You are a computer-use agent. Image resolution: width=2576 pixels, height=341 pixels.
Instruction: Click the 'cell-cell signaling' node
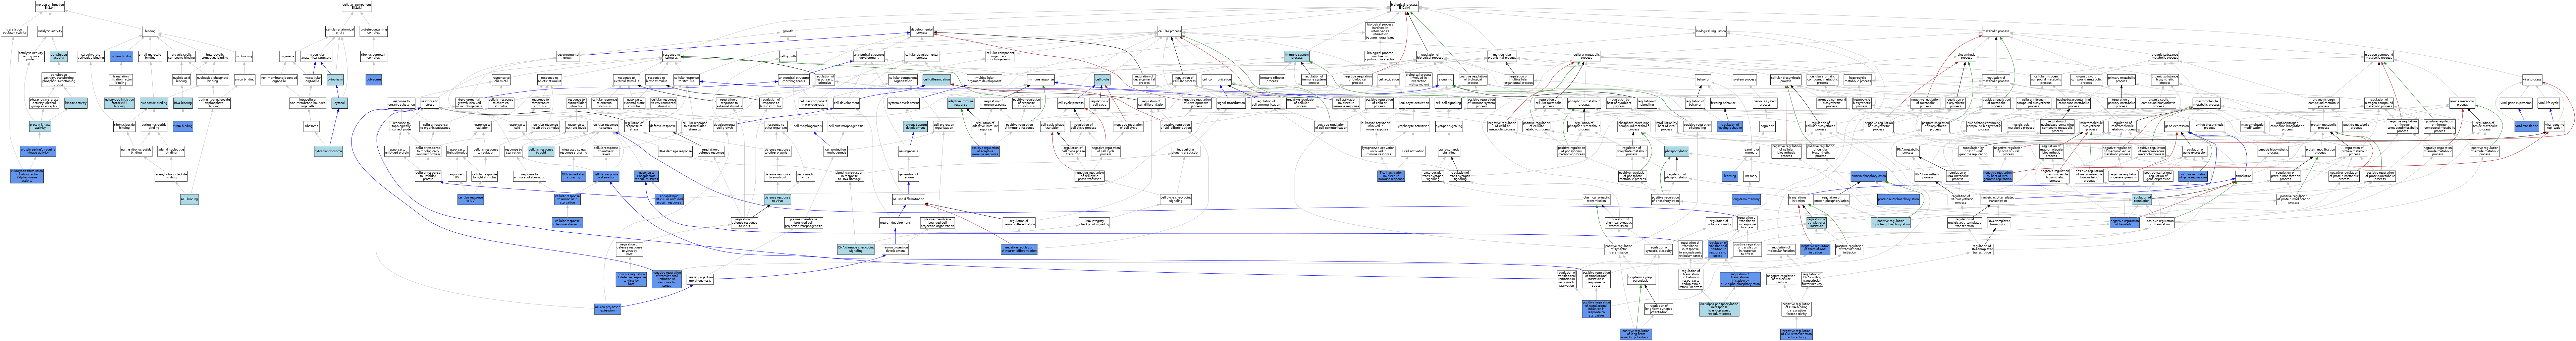click(x=1448, y=103)
